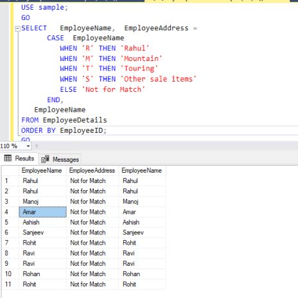This screenshot has width=298, height=298.
Task: Click the EmployeeAddress column header
Action: click(x=92, y=170)
